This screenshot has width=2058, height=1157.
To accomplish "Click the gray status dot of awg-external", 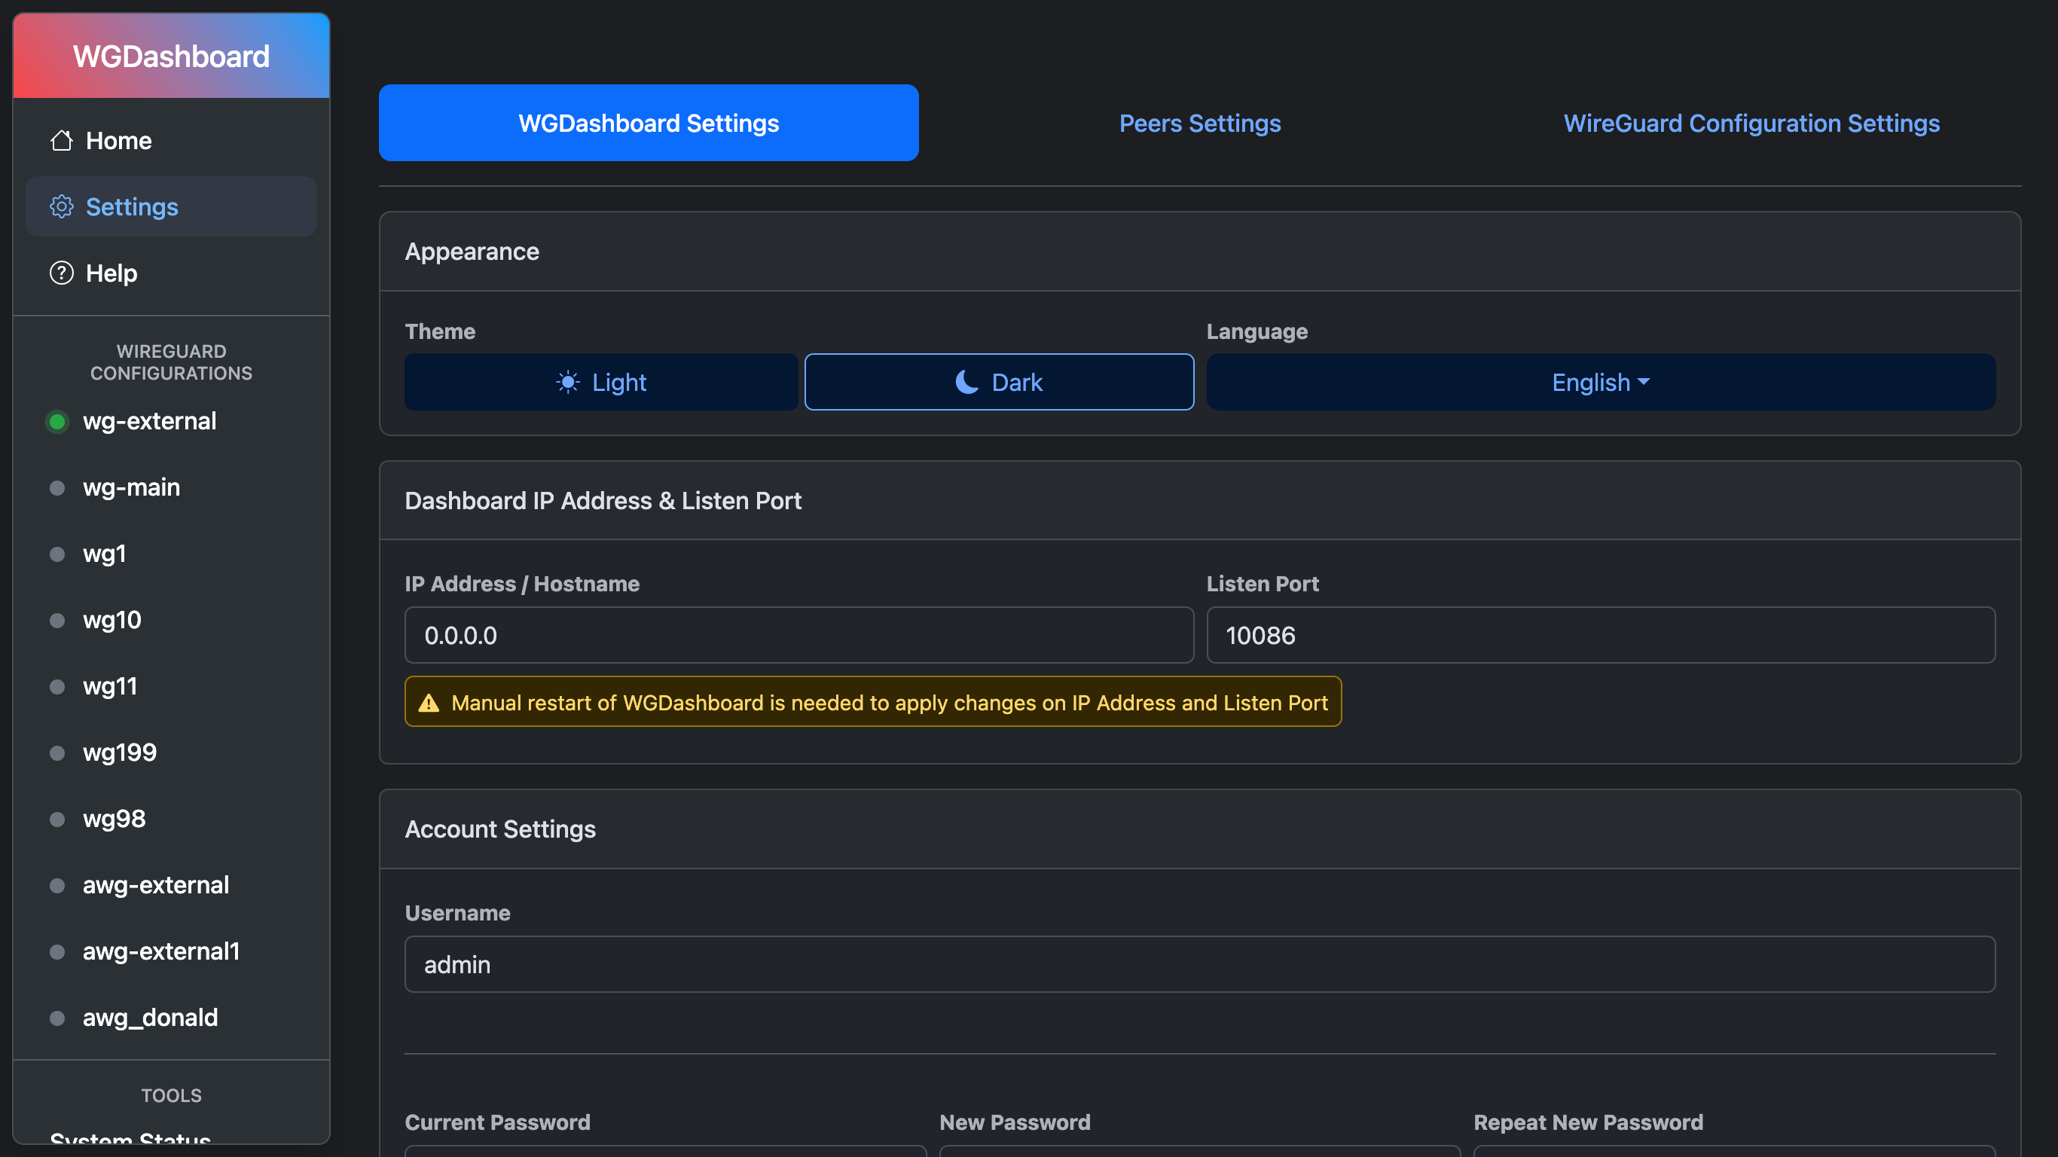I will pyautogui.click(x=57, y=886).
